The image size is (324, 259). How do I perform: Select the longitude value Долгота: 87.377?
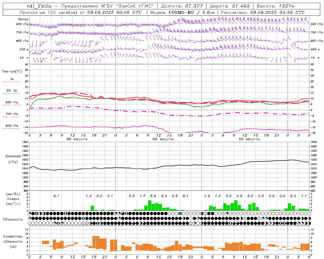point(182,6)
